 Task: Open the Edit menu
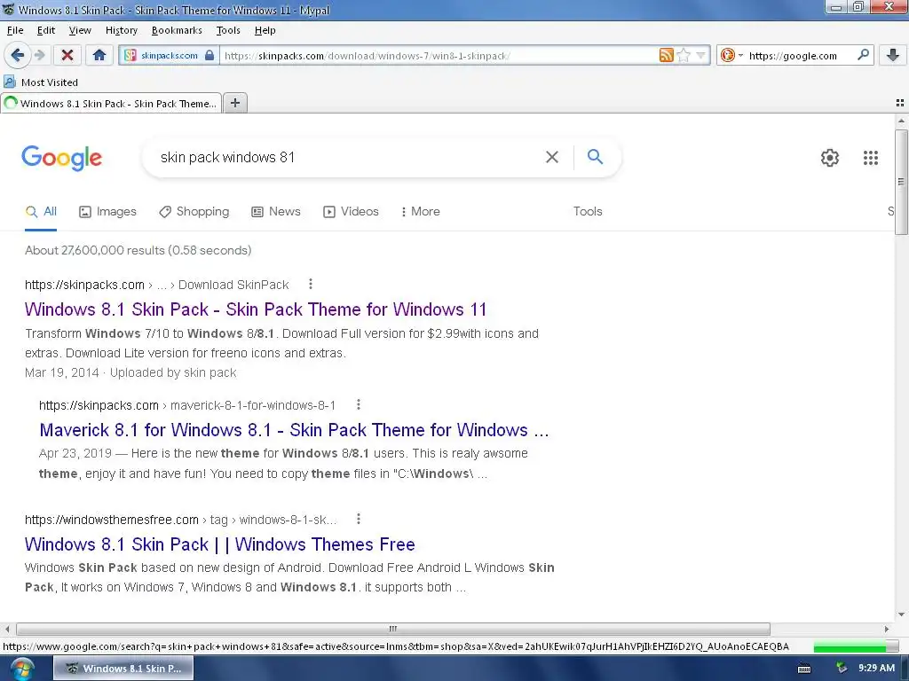[x=46, y=30]
